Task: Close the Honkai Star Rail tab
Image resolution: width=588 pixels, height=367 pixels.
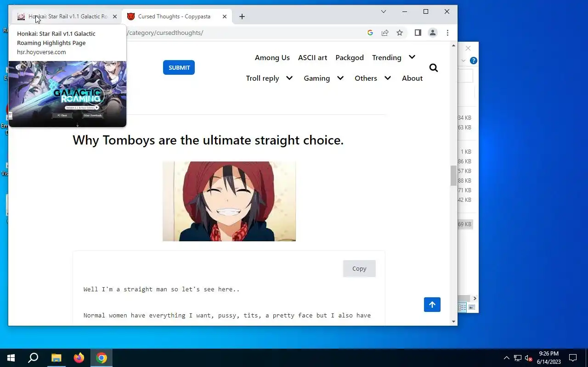Action: click(115, 17)
